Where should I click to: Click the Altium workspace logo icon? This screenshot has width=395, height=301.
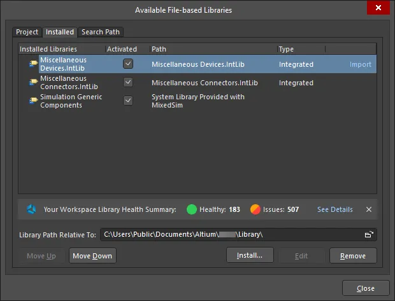click(x=31, y=209)
